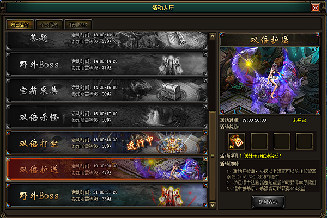Screen dimensions: 327x218
Task: Select the second empty reward slot
Action: click(x=259, y=141)
